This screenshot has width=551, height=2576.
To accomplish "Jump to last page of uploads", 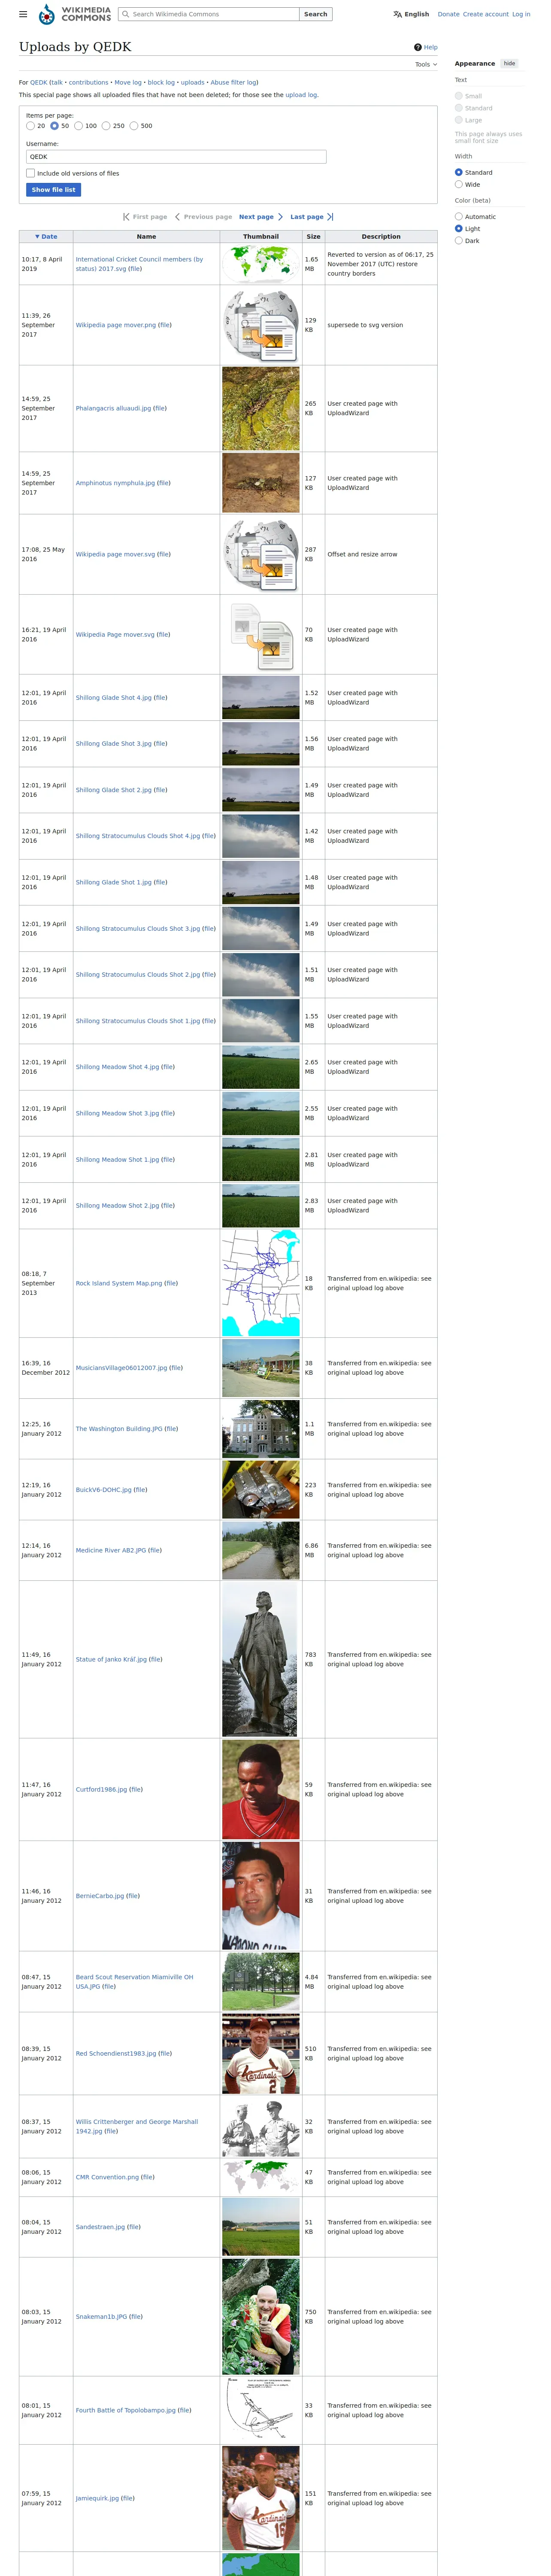I will point(311,217).
